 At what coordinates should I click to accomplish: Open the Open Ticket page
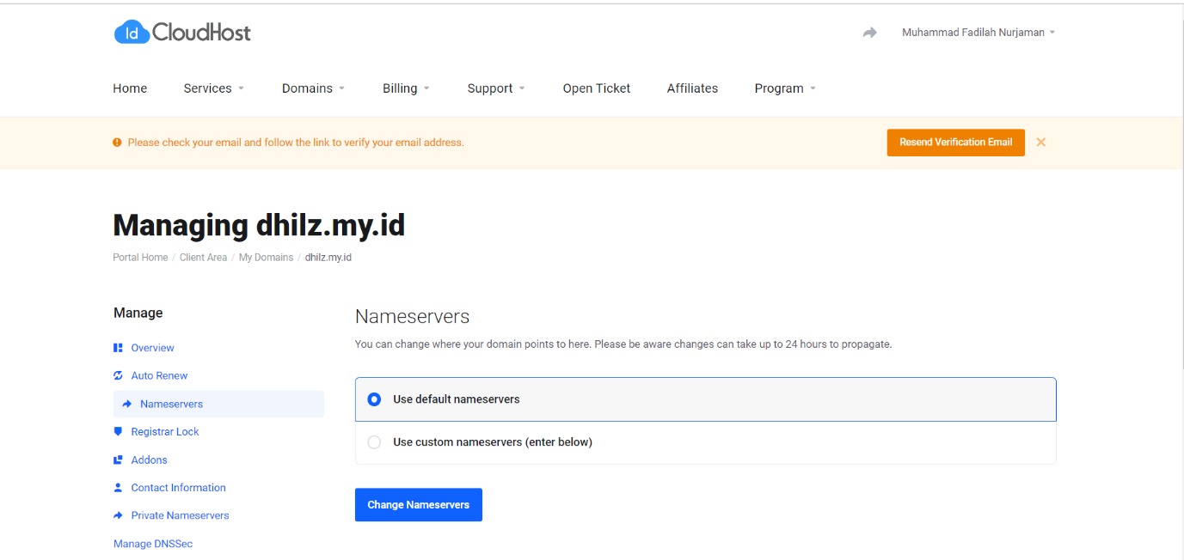tap(597, 88)
